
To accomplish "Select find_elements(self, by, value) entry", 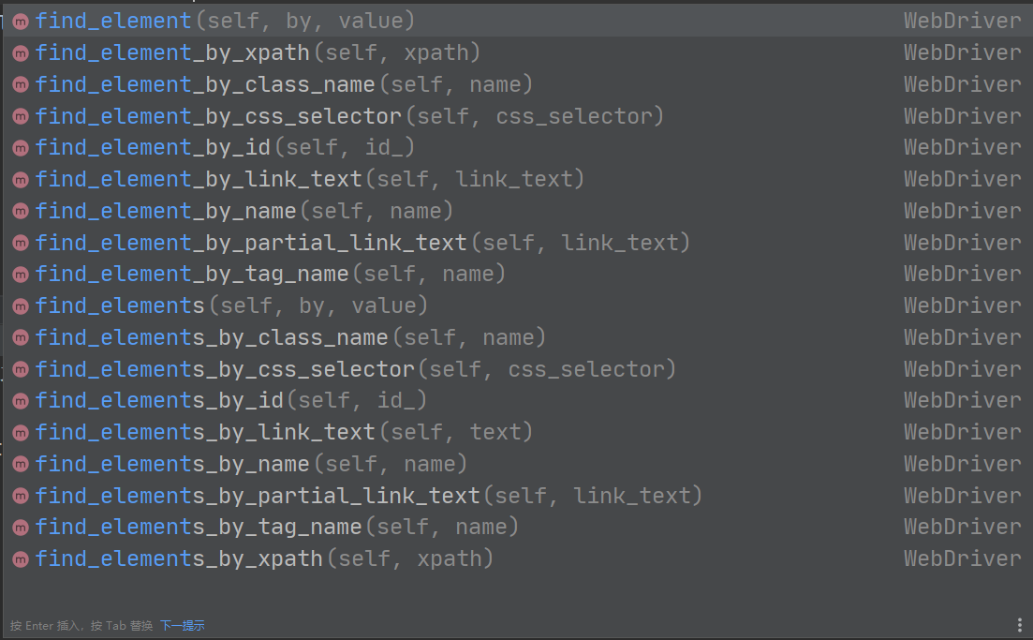I will coord(231,306).
